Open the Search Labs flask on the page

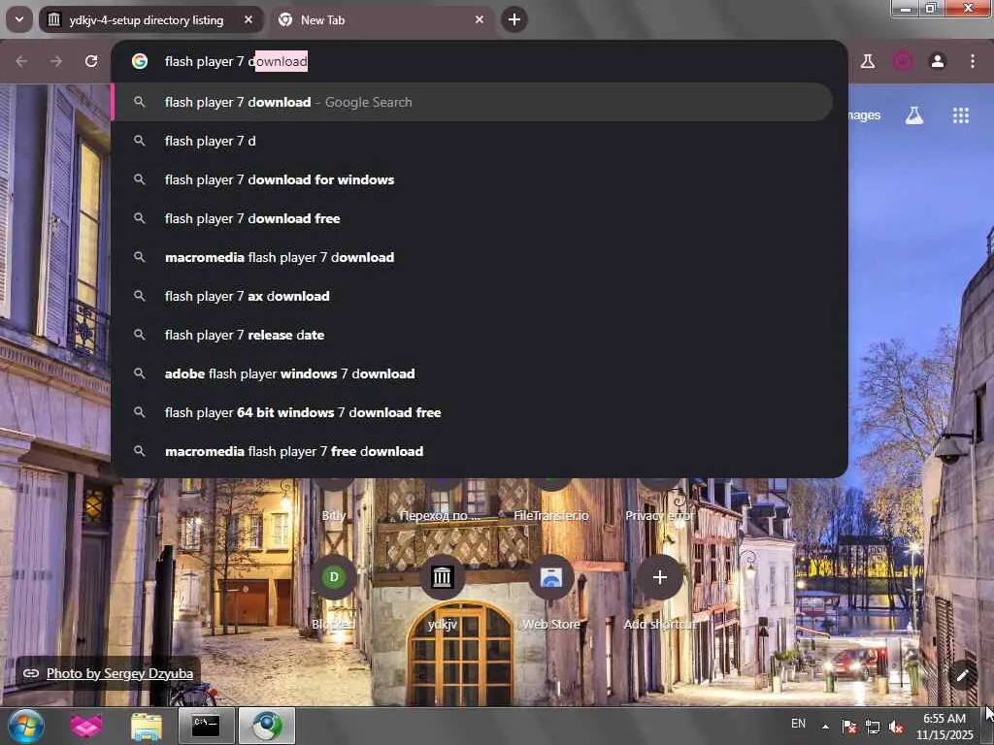coord(914,115)
